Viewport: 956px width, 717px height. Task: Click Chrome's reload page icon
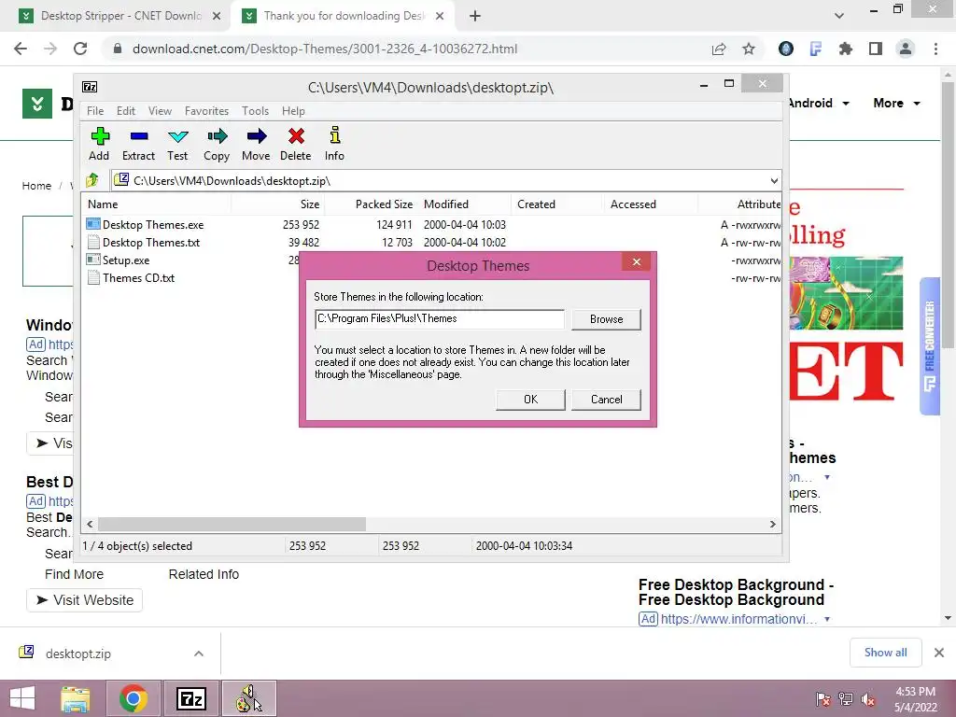[x=80, y=49]
